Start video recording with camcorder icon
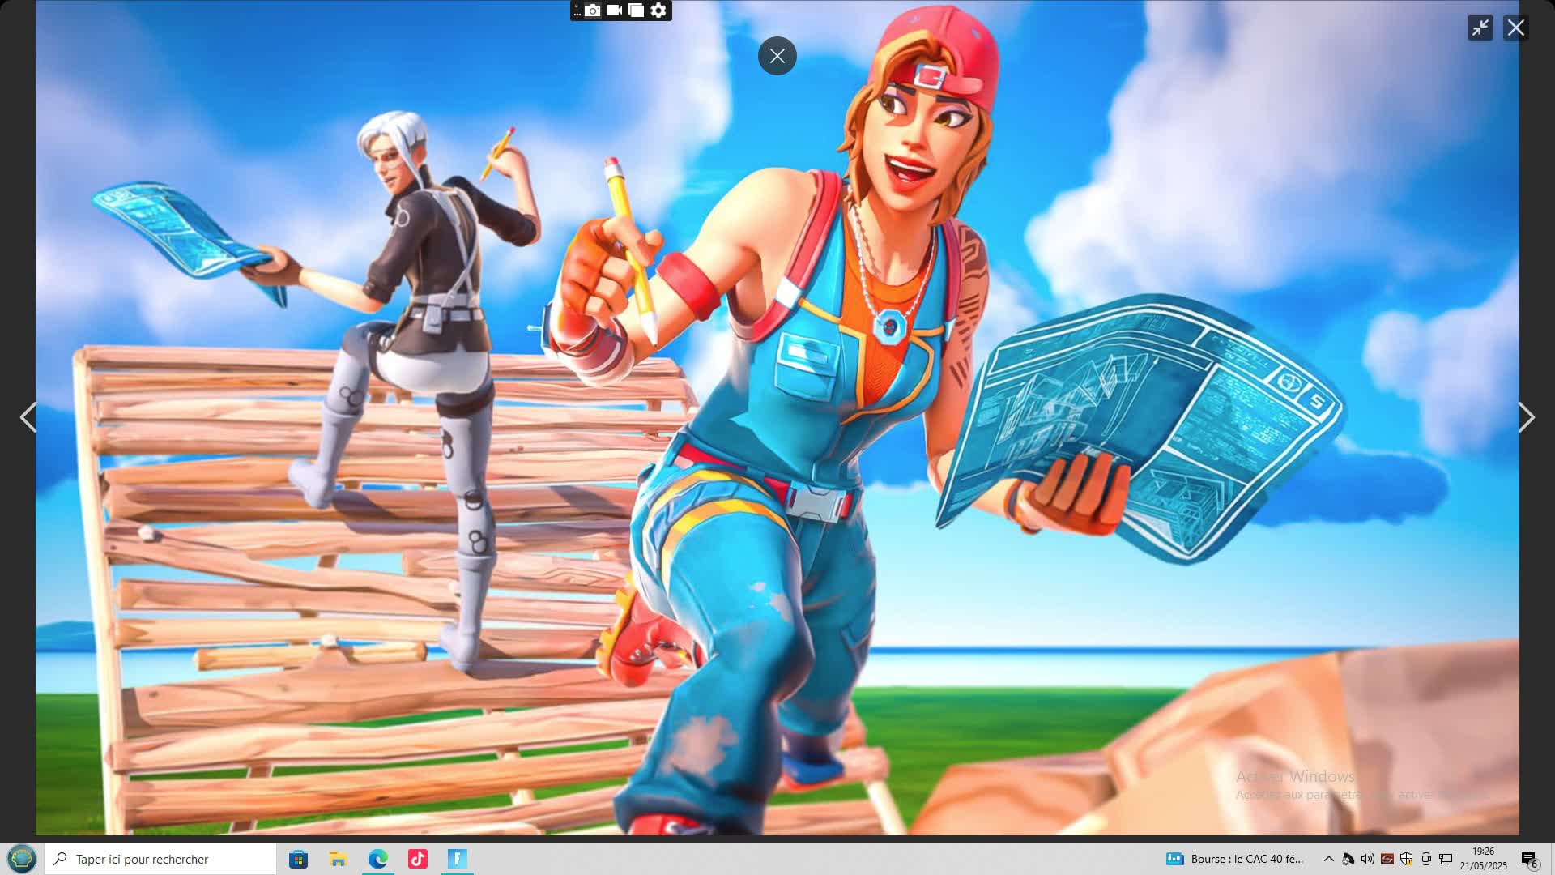 [615, 11]
